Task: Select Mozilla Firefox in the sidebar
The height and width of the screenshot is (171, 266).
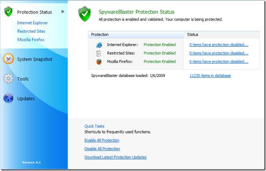Action: (31, 40)
